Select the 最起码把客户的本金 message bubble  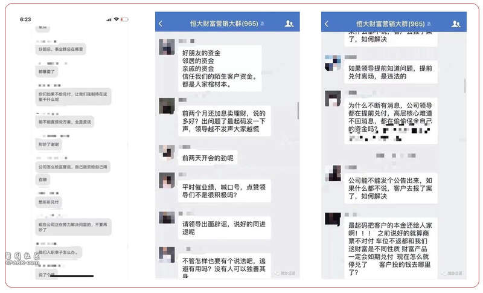[391, 248]
